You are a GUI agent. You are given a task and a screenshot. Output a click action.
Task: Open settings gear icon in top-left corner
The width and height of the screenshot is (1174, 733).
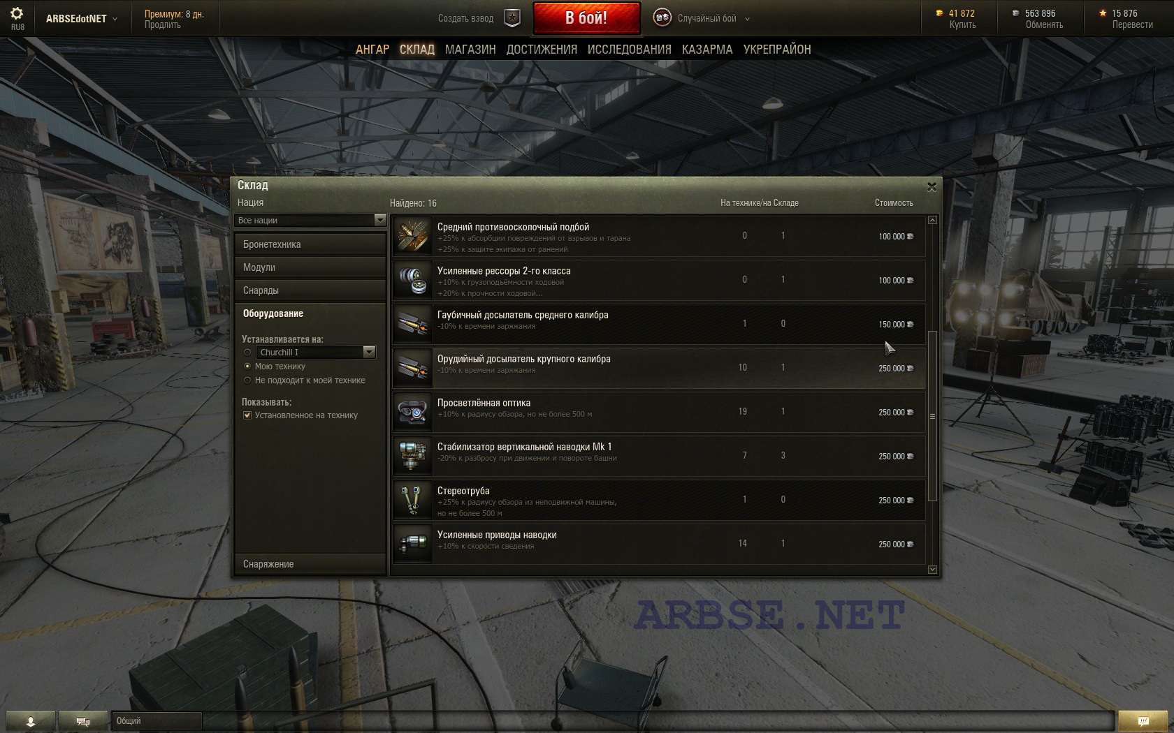17,13
